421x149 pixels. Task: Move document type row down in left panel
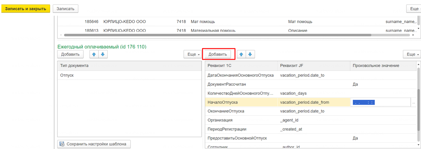pos(103,54)
